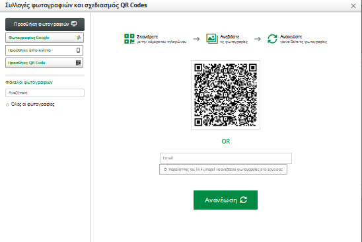
Task: Click the link recipient tooltip text
Action: 223,169
